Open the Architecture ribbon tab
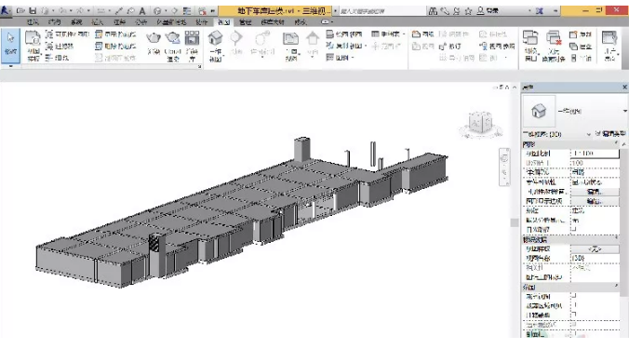The image size is (642, 349). pos(33,22)
